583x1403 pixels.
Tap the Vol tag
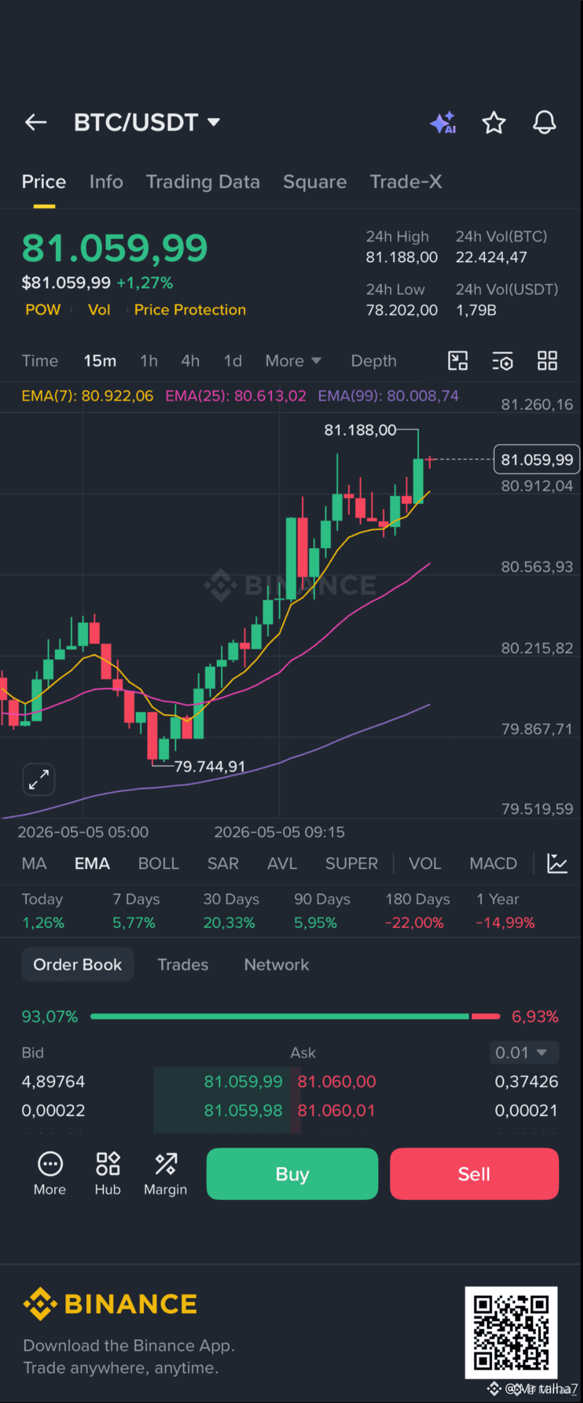(x=99, y=310)
